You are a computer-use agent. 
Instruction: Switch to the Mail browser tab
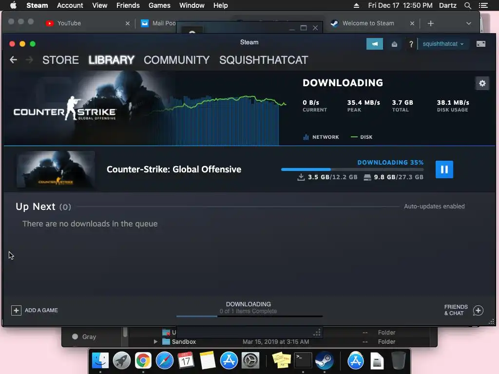[x=158, y=23]
